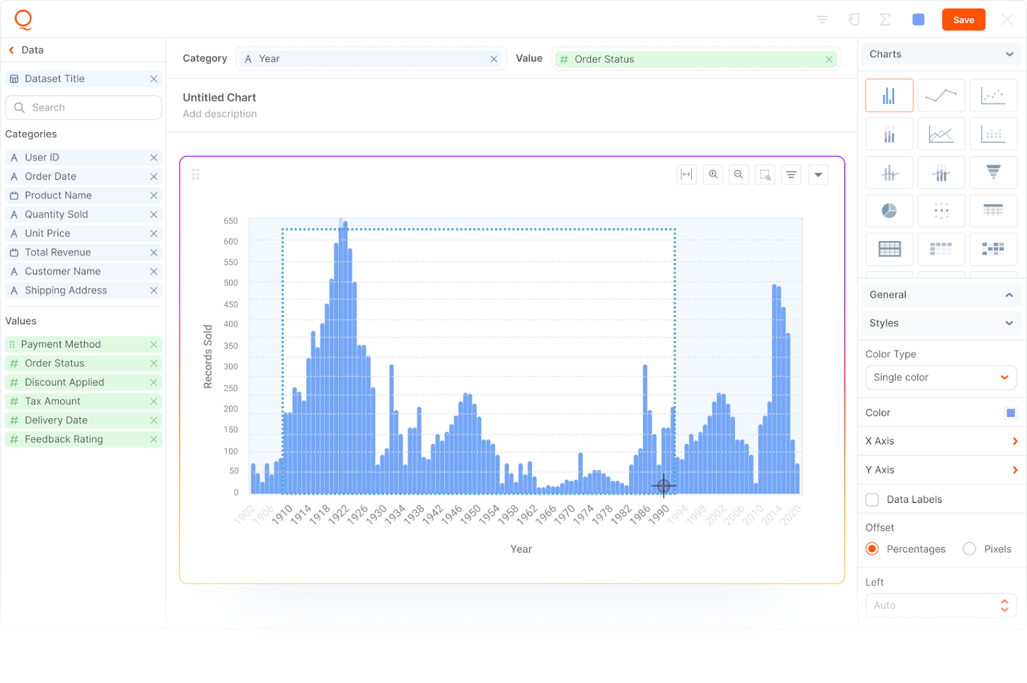Viewport: 1027px width, 683px height.
Task: Activate the selection zoom tool icon
Action: tap(765, 174)
